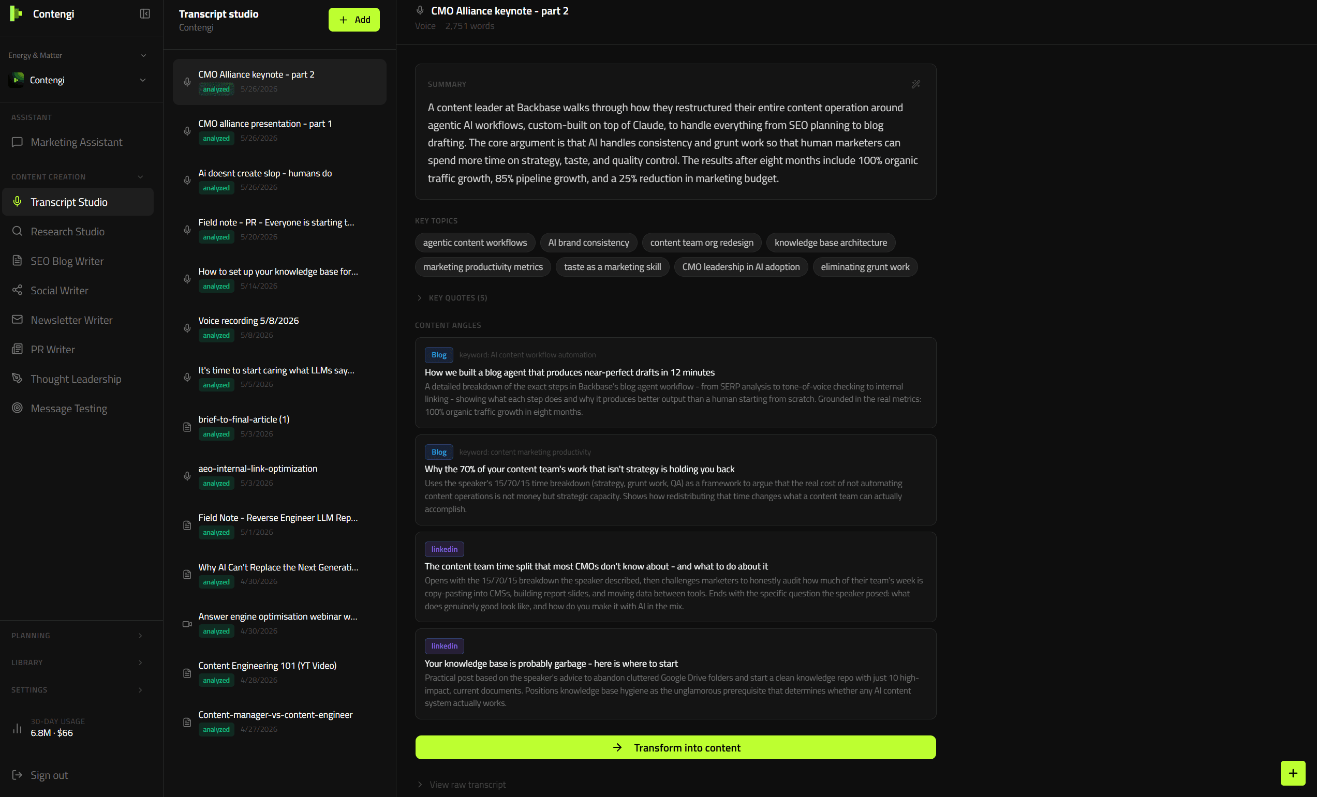Screen dimensions: 1317x797
Task: Click document icon beside brief-to-final-article (1)
Action: pos(187,427)
